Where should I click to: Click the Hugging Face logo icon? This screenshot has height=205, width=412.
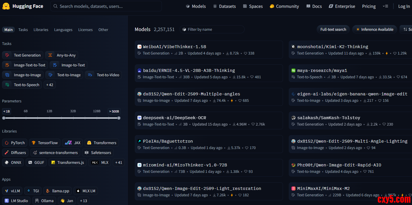6,6
